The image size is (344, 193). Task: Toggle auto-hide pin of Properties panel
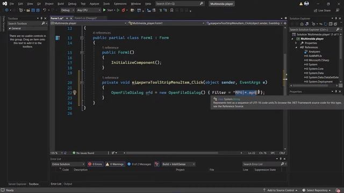pyautogui.click(x=336, y=92)
